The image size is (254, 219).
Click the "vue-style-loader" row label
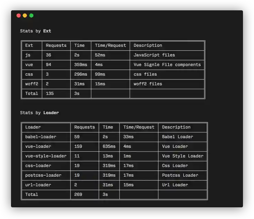(x=46, y=156)
